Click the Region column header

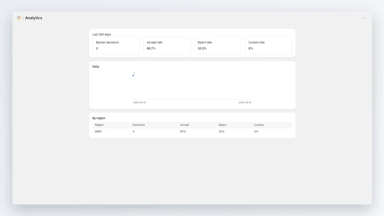click(x=99, y=125)
